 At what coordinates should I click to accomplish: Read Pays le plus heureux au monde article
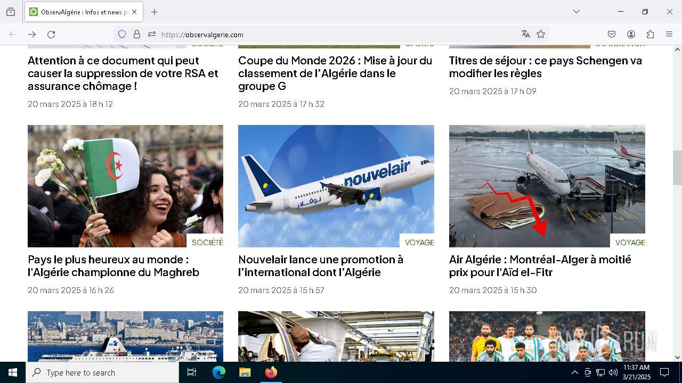[113, 266]
